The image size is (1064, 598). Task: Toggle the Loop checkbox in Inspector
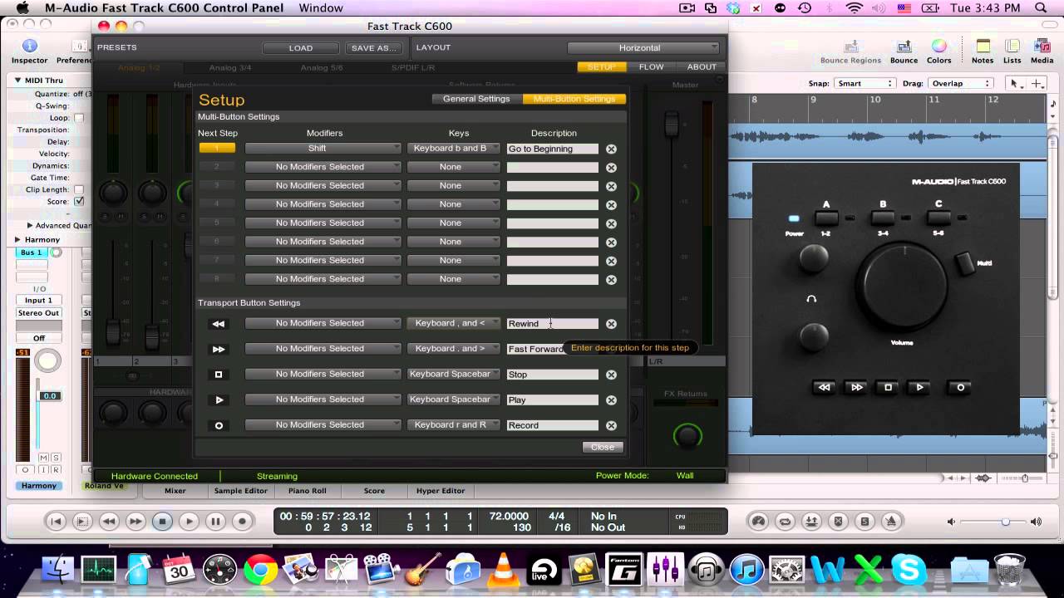tap(79, 118)
